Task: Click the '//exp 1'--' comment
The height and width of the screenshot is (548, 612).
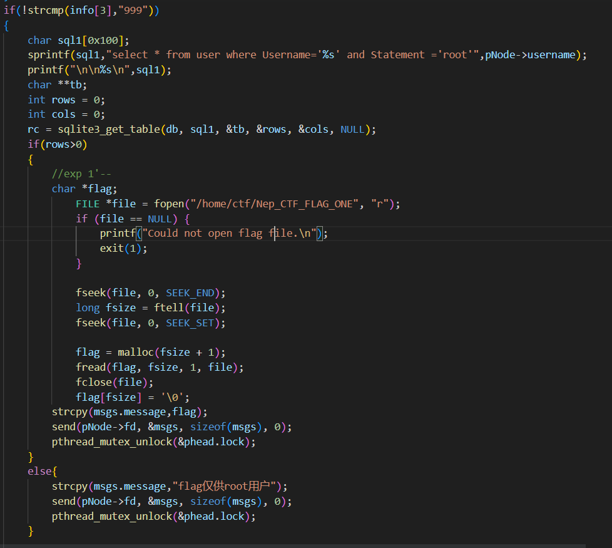Action: click(81, 174)
